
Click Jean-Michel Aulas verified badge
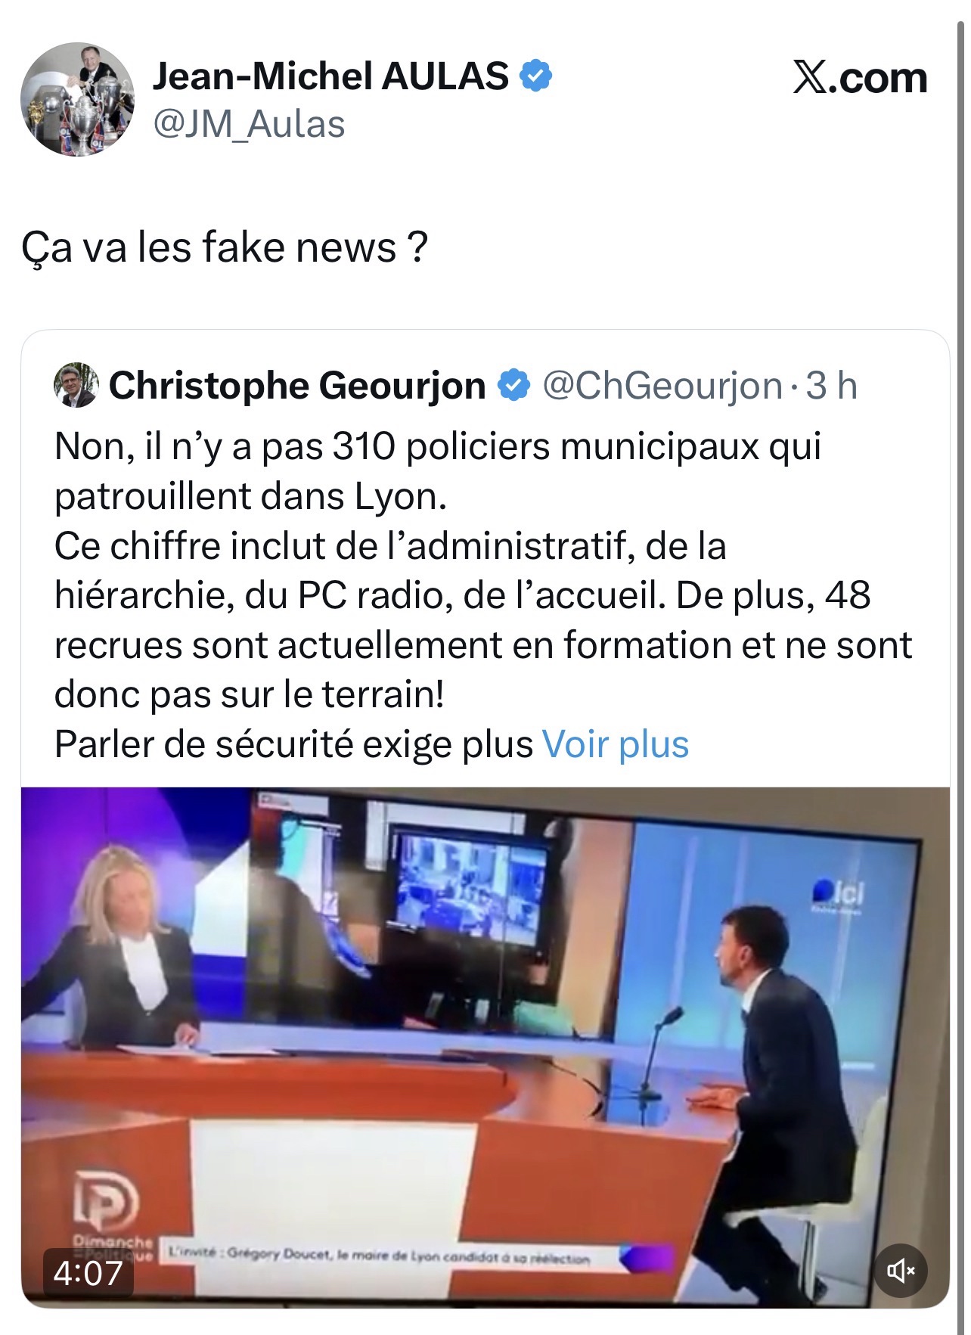pyautogui.click(x=536, y=76)
